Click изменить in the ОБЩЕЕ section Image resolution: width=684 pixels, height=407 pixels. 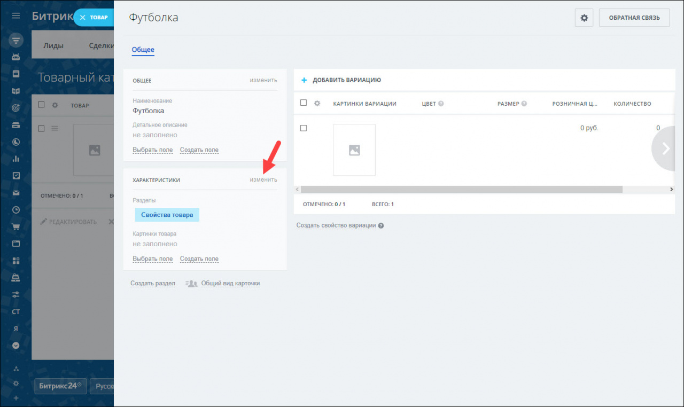click(x=263, y=80)
